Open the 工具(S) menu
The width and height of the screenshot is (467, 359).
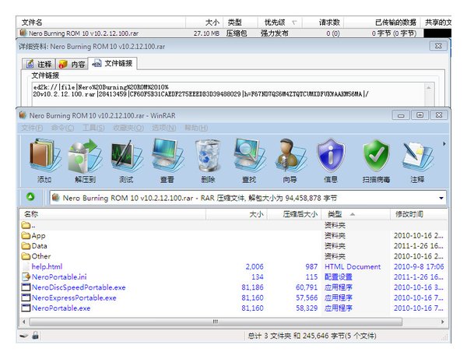(x=93, y=128)
